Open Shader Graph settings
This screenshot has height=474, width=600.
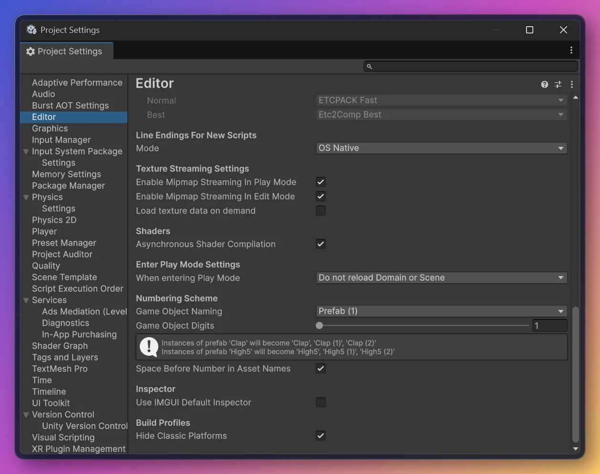point(60,346)
